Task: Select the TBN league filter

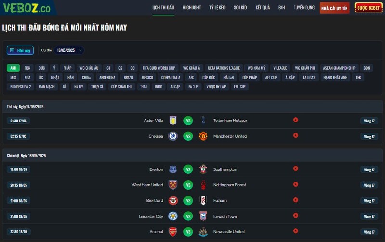Action: (27, 68)
